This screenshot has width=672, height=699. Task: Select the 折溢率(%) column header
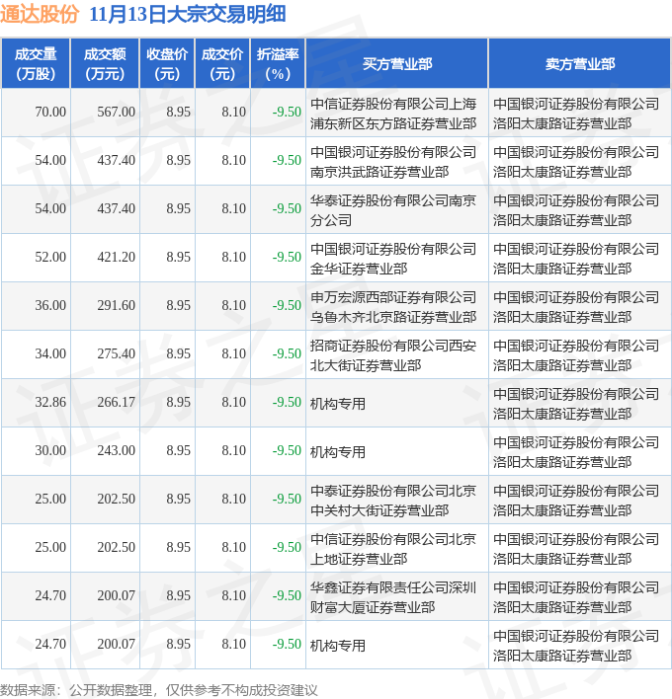pos(278,64)
